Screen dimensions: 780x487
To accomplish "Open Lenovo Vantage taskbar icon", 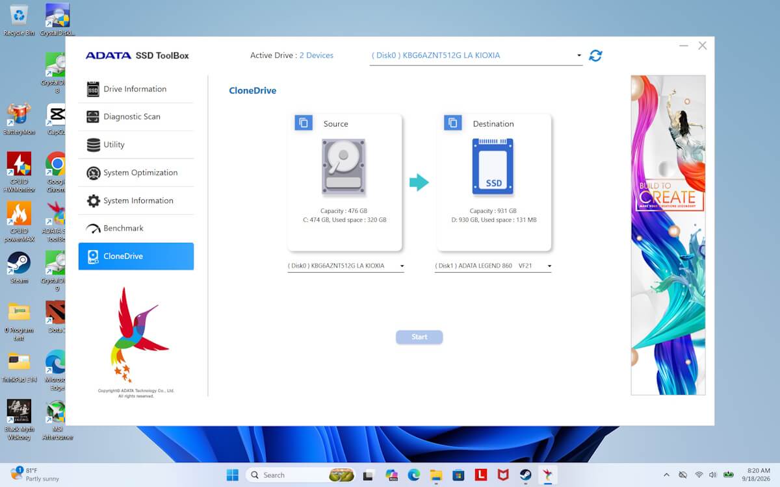I will point(481,475).
